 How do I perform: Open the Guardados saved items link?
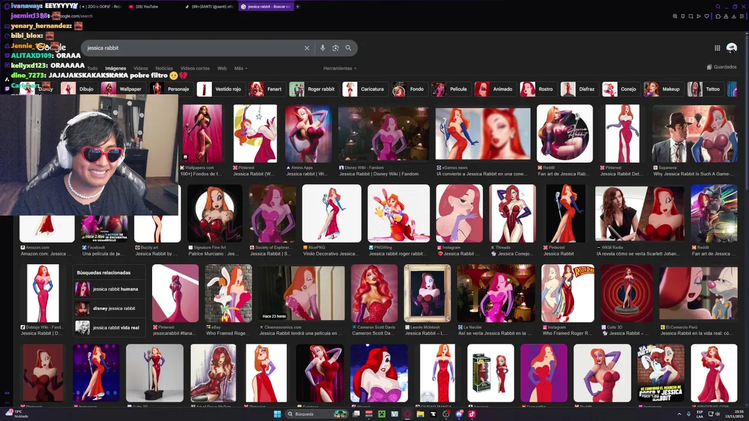pyautogui.click(x=721, y=67)
